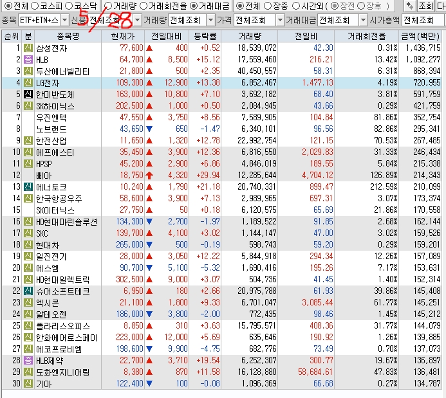The height and width of the screenshot is (398, 446).
Task: Click 신 credit icon beside 삼성전자
Action: tap(28, 48)
